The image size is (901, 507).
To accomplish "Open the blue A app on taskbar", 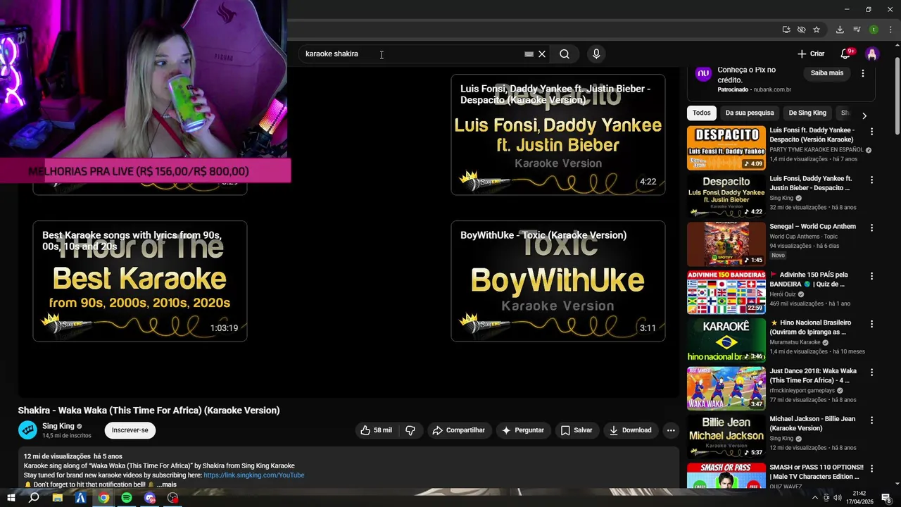I will pyautogui.click(x=80, y=498).
